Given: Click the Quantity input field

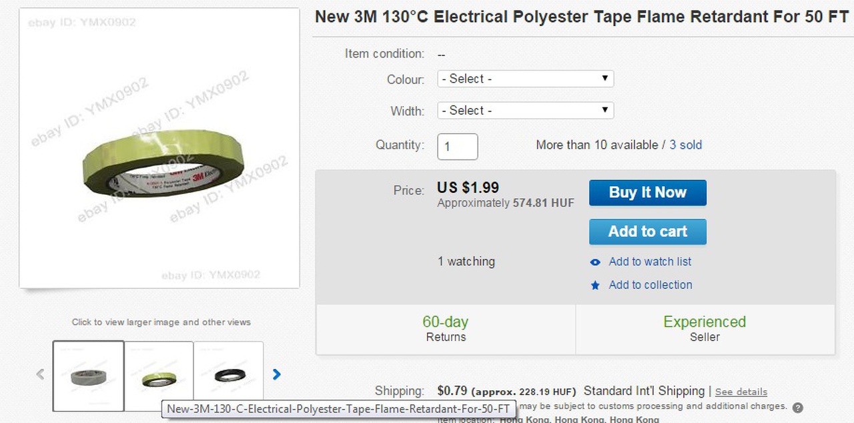Looking at the screenshot, I should coord(457,146).
